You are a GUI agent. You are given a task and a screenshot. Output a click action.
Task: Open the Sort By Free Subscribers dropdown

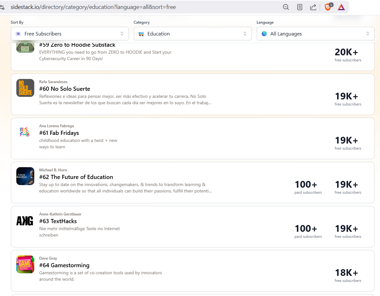click(x=69, y=34)
